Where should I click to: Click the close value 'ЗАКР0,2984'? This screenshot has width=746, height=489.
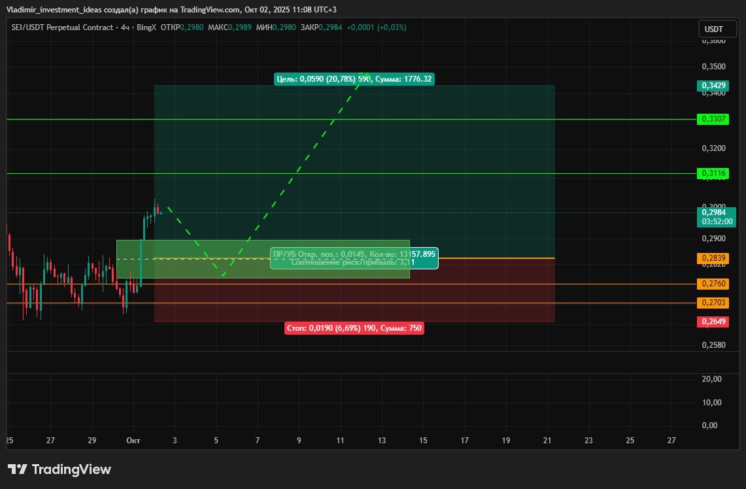pyautogui.click(x=321, y=27)
